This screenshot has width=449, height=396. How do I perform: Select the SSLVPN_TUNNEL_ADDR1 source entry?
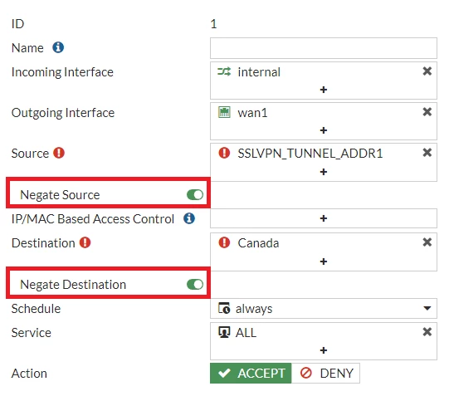tap(310, 154)
